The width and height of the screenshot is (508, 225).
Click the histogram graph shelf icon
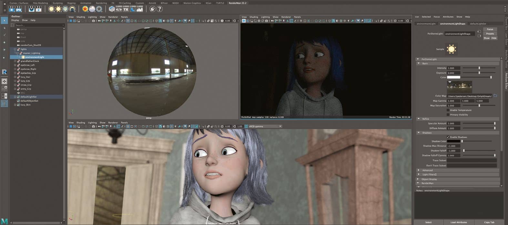[140, 9]
